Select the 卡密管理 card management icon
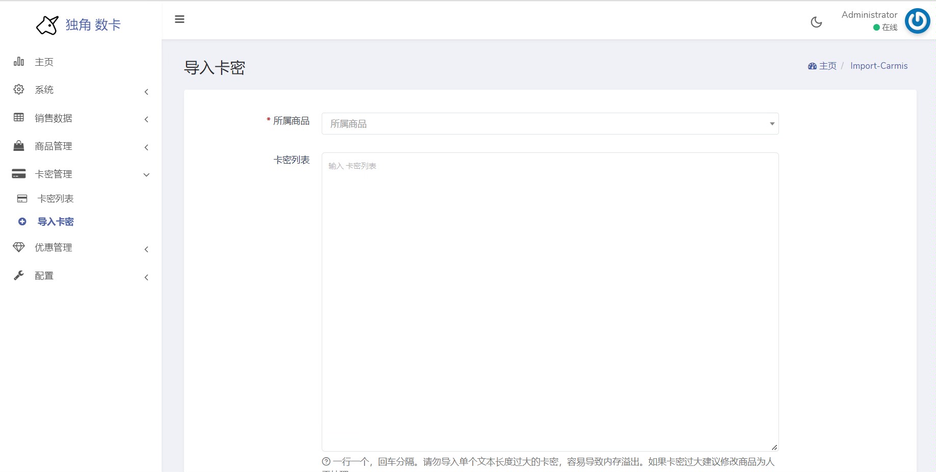Screen dimensions: 936x472 point(18,173)
